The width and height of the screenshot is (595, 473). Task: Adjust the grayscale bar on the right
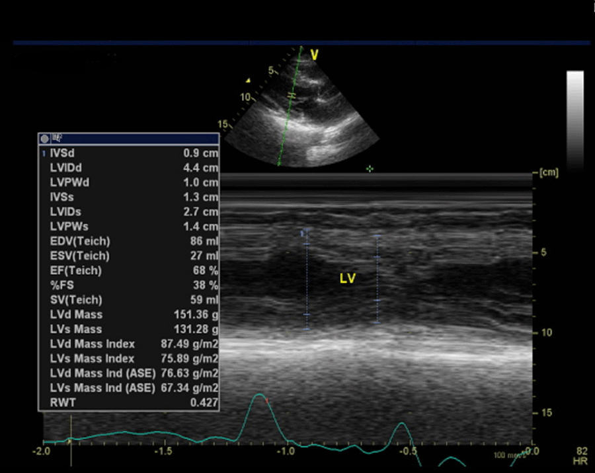[575, 119]
